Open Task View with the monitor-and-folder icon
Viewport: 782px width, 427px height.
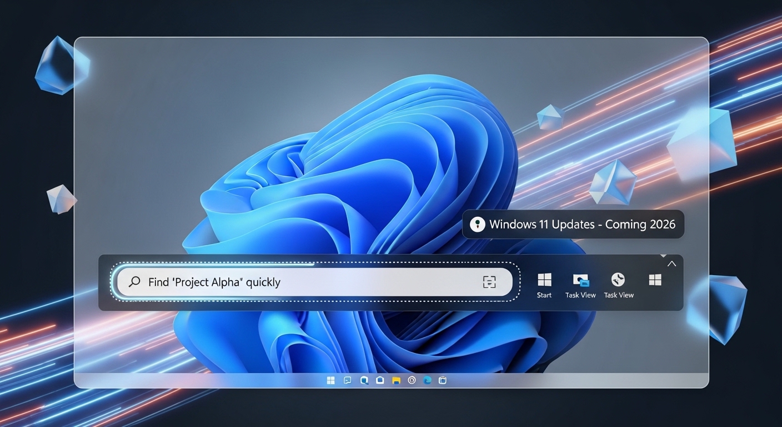(x=580, y=280)
